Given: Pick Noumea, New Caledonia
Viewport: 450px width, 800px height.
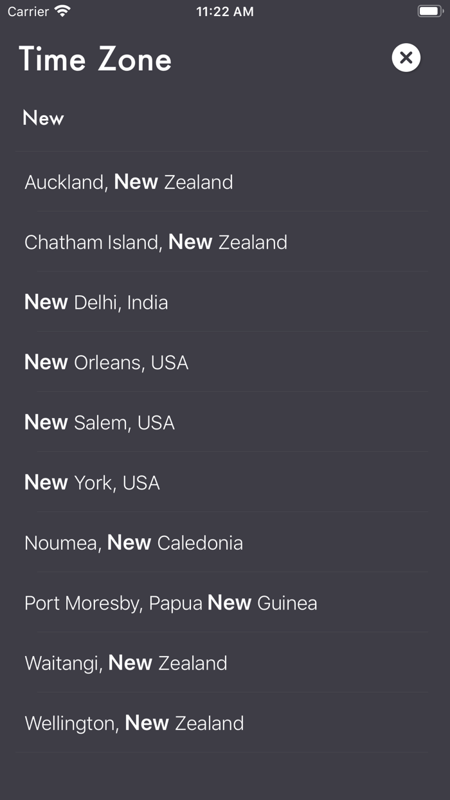Looking at the screenshot, I should coord(133,543).
